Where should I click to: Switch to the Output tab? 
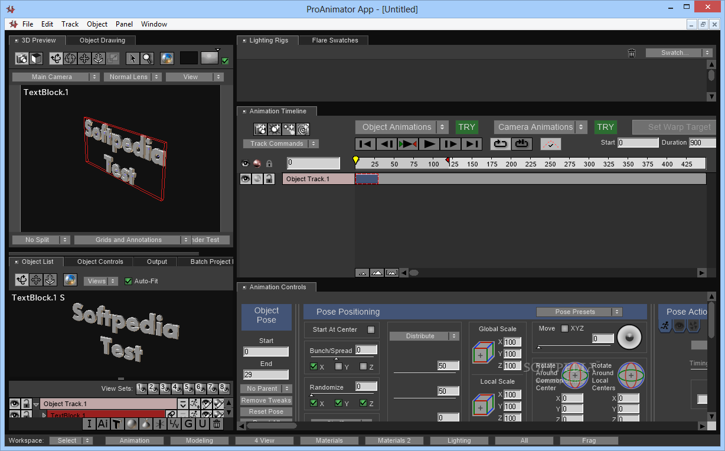pyautogui.click(x=157, y=262)
